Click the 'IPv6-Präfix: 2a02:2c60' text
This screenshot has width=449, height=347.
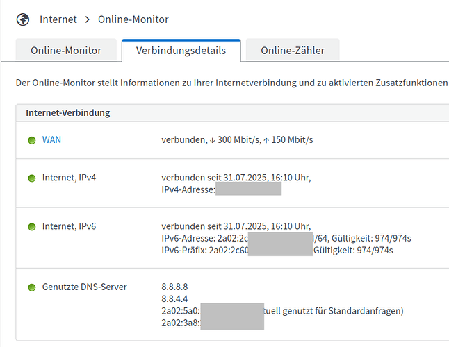pyautogui.click(x=205, y=250)
